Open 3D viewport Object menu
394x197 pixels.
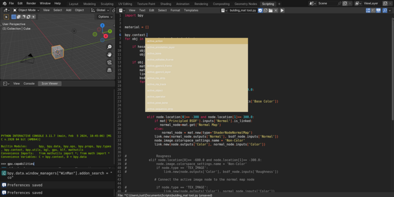80,10
